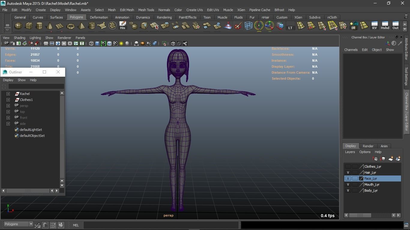Toggle the grid display icon in viewport

point(46,44)
